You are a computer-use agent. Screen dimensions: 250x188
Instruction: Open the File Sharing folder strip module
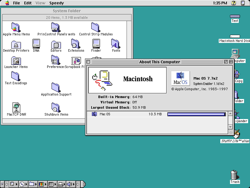pyautogui.click(x=33, y=184)
